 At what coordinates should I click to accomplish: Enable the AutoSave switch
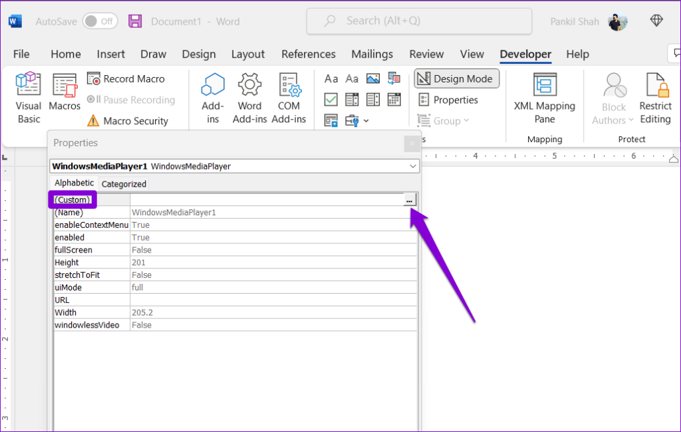click(x=100, y=21)
